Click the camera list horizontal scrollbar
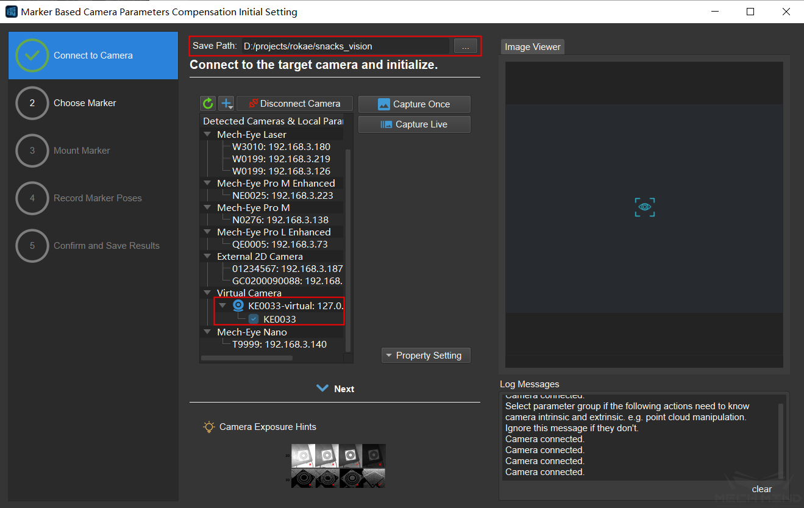 point(247,358)
